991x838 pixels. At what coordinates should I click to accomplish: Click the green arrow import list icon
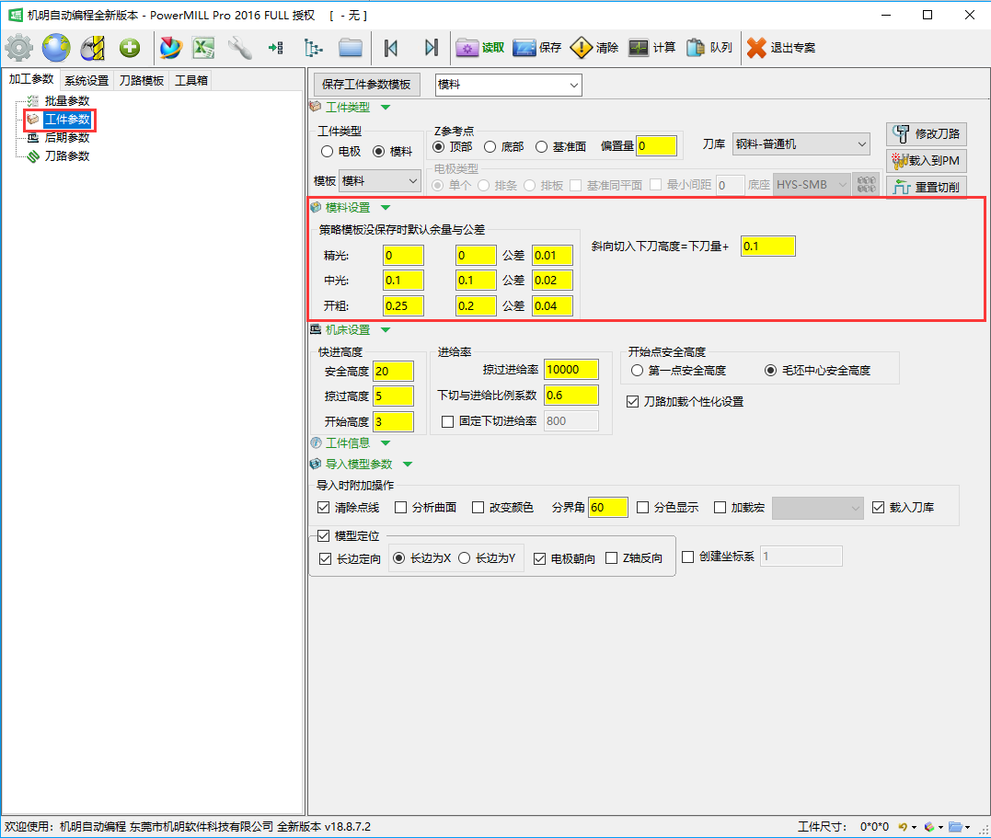pyautogui.click(x=275, y=48)
